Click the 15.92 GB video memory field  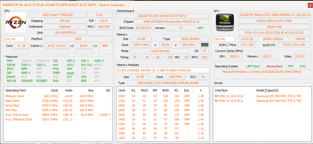click(x=247, y=39)
